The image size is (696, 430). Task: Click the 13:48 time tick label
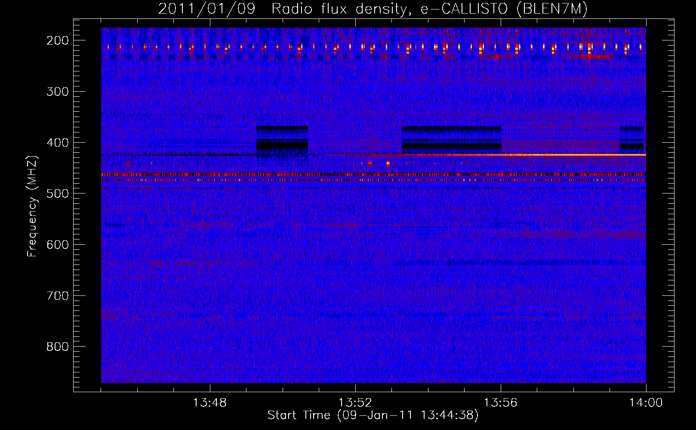pos(209,403)
